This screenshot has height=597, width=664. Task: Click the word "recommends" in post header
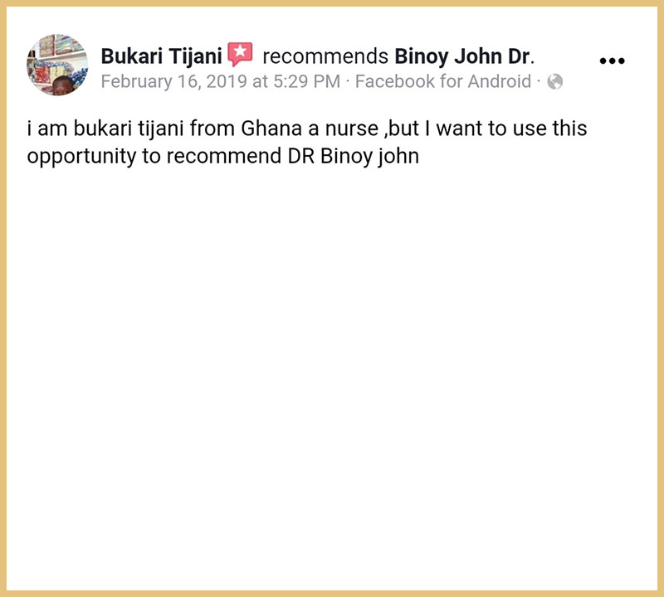pyautogui.click(x=325, y=56)
